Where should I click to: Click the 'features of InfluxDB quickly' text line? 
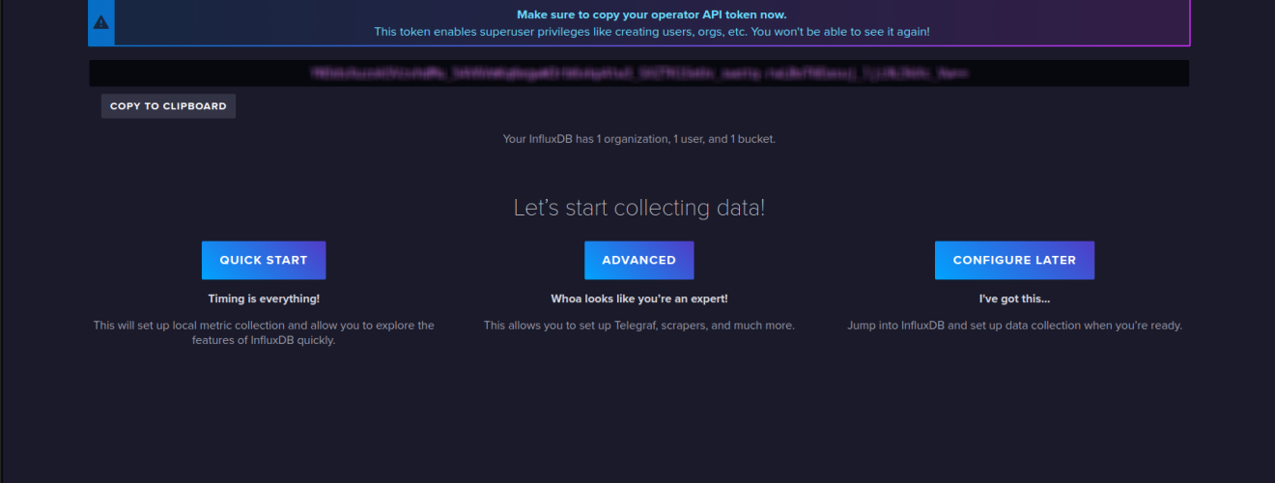[x=264, y=341]
